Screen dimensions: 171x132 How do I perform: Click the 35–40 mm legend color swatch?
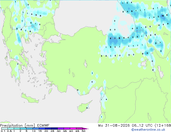[x=67, y=128]
